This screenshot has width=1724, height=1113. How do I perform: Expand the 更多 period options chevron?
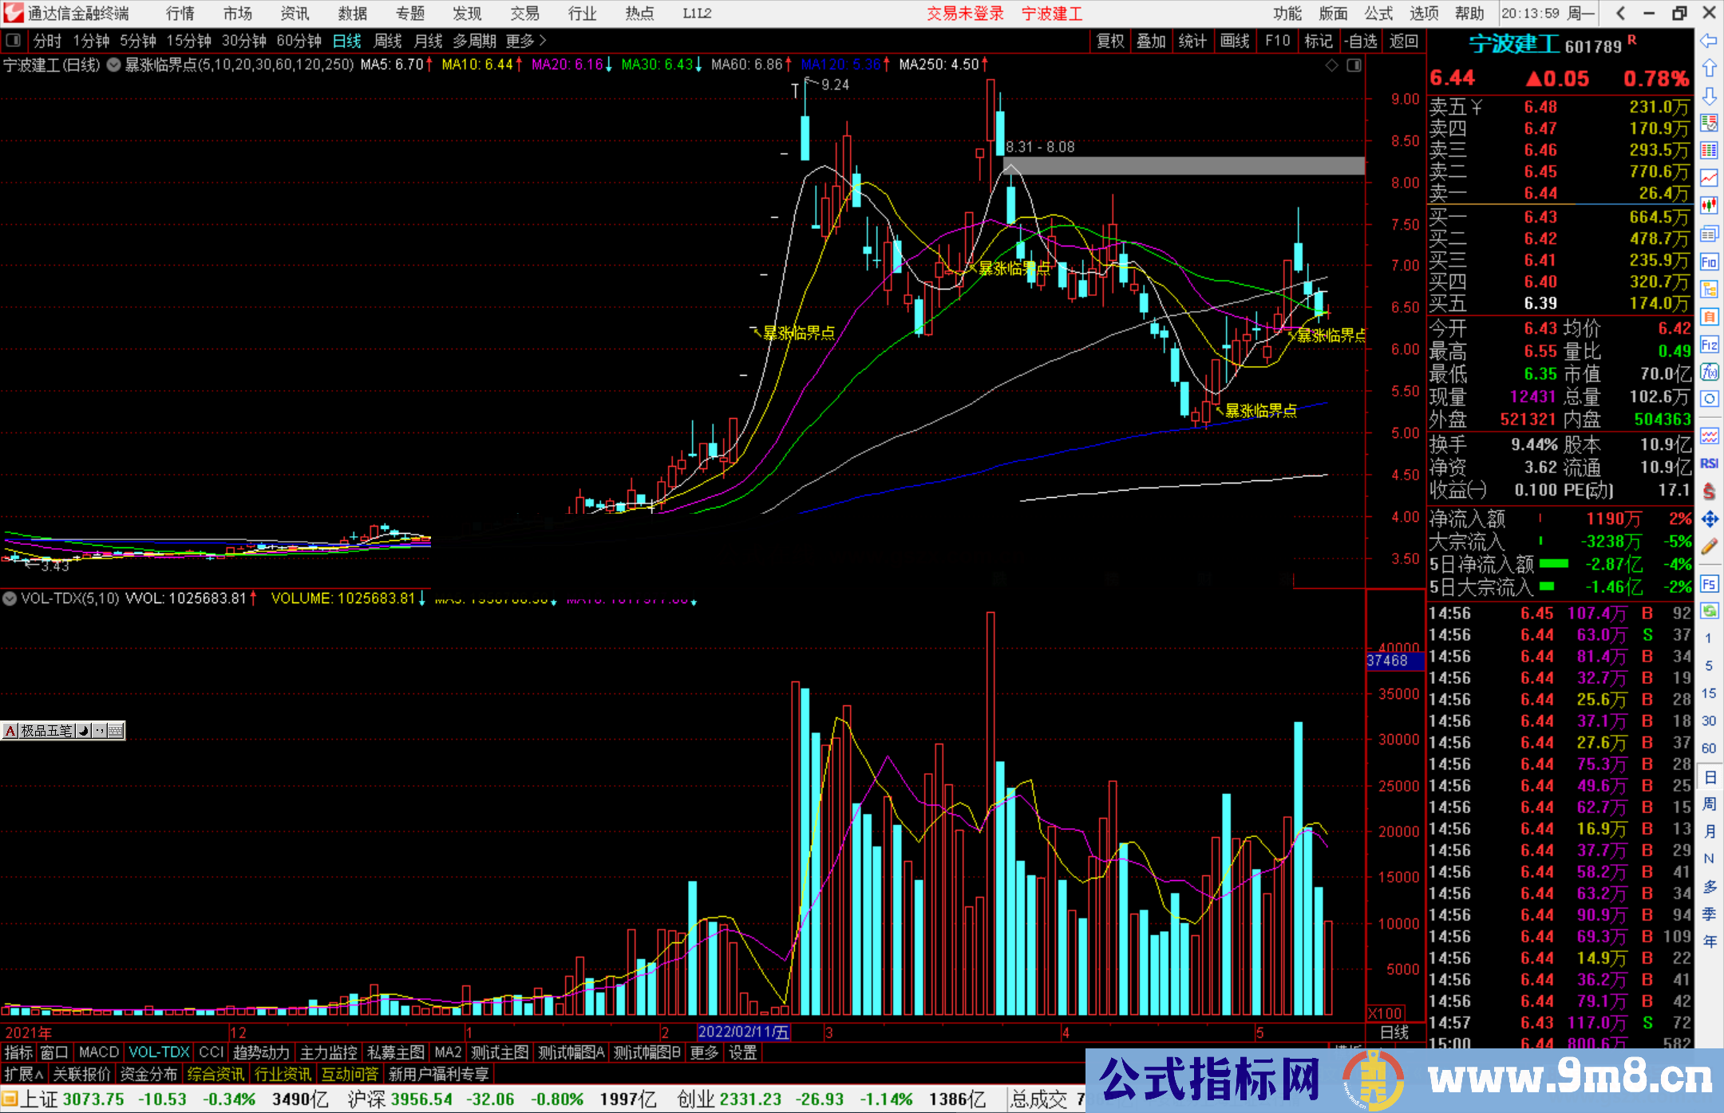543,41
